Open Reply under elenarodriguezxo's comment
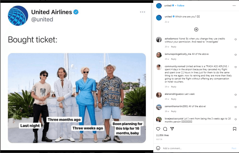The image size is (239, 153). click(x=174, y=99)
